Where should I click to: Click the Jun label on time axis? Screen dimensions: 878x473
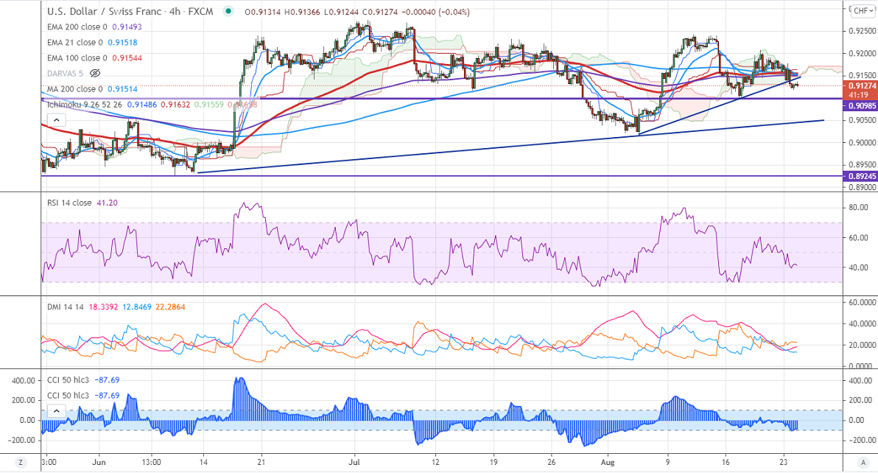click(99, 463)
